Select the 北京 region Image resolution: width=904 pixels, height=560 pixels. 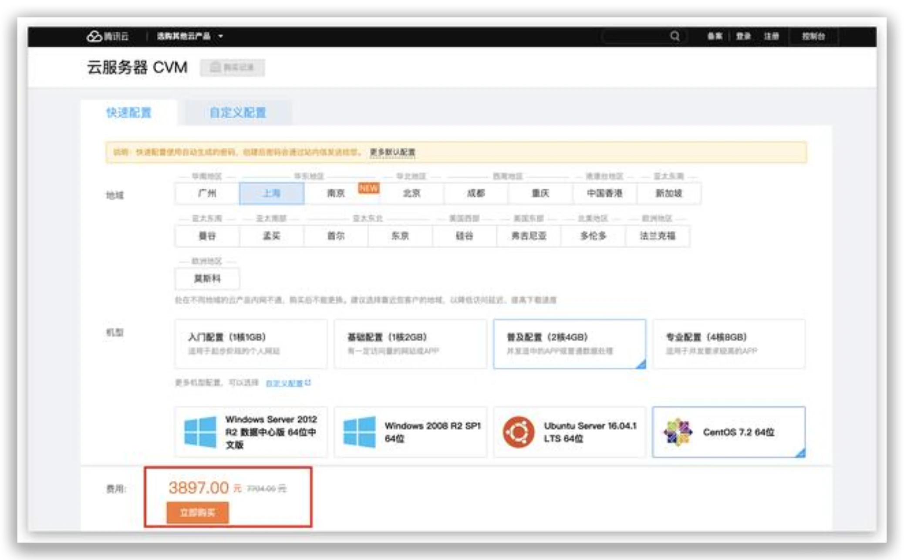click(x=412, y=193)
